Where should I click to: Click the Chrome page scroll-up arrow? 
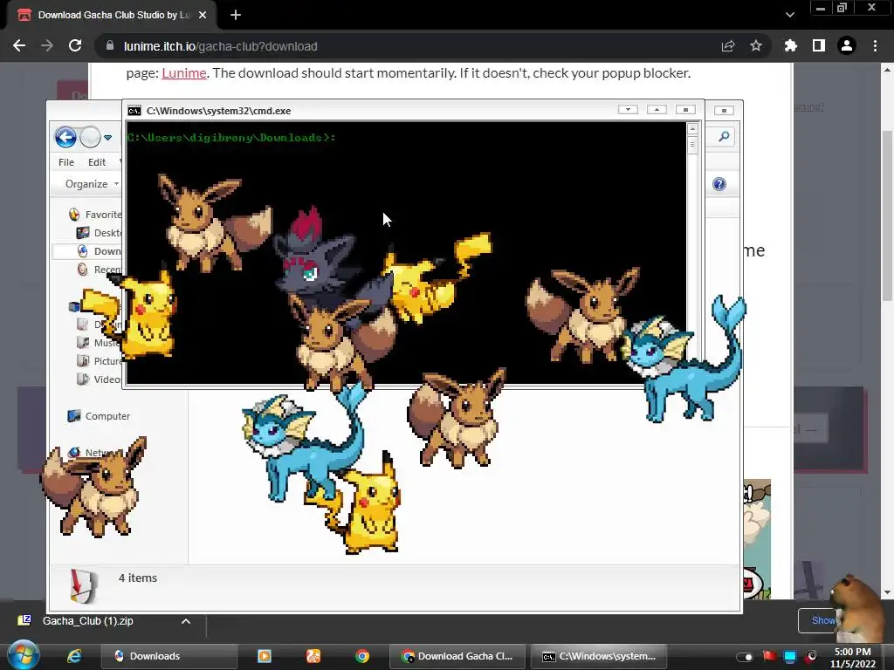point(887,70)
